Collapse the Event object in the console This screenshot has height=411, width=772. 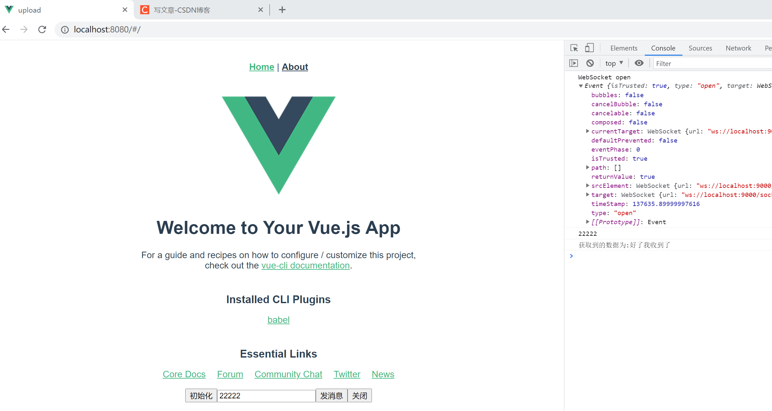(x=581, y=86)
